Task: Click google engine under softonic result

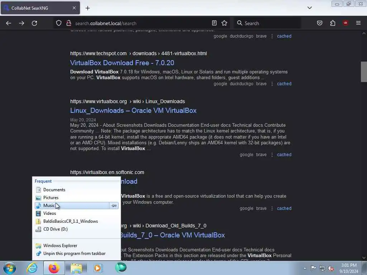Action: pyautogui.click(x=247, y=208)
